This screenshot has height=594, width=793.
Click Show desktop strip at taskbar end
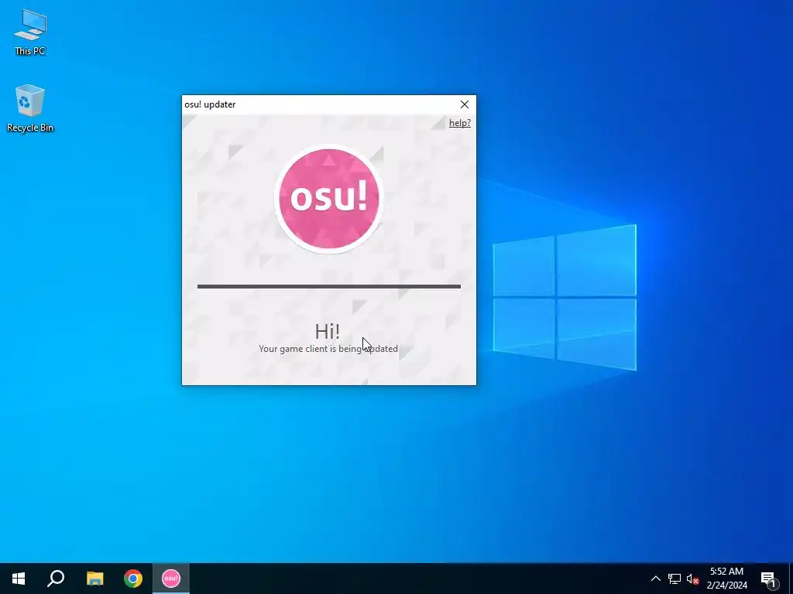coord(790,579)
